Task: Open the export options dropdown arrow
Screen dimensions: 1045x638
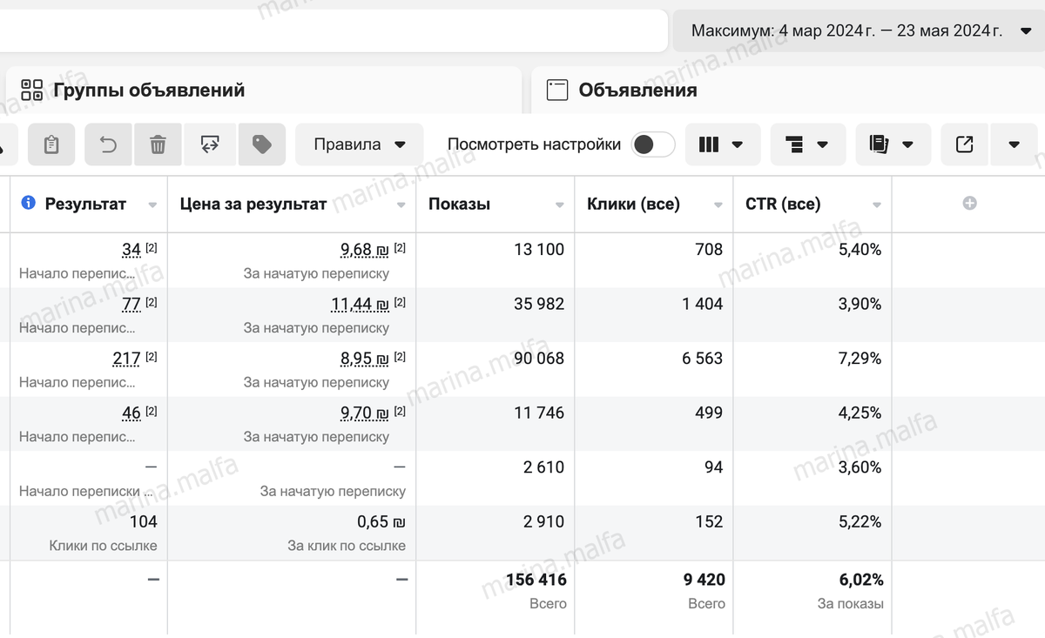Action: (1015, 144)
